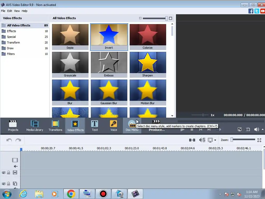Image resolution: width=265 pixels, height=199 pixels.
Task: Lock the video overlay track
Action: point(9,184)
